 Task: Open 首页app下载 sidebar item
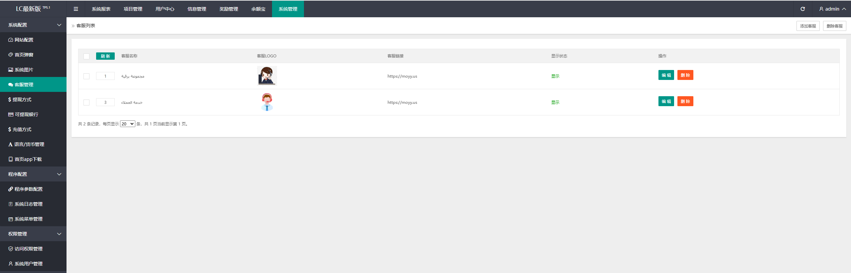tap(28, 159)
